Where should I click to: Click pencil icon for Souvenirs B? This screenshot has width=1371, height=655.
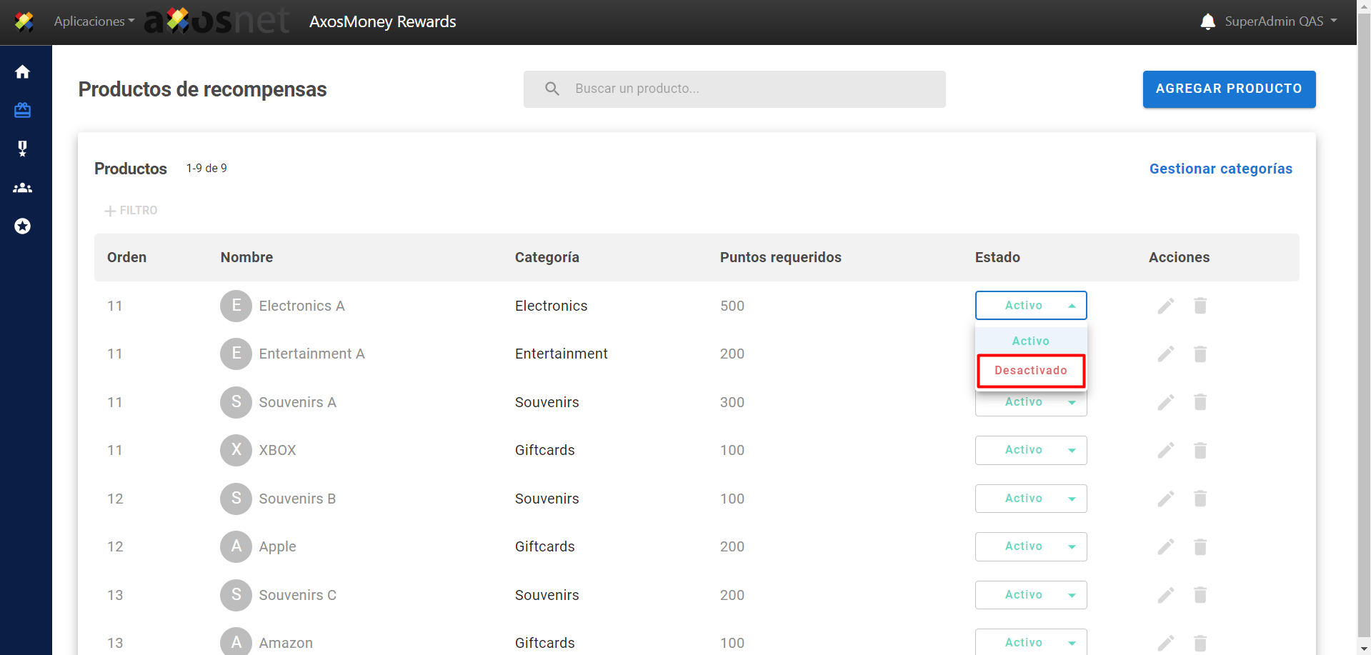pyautogui.click(x=1165, y=499)
